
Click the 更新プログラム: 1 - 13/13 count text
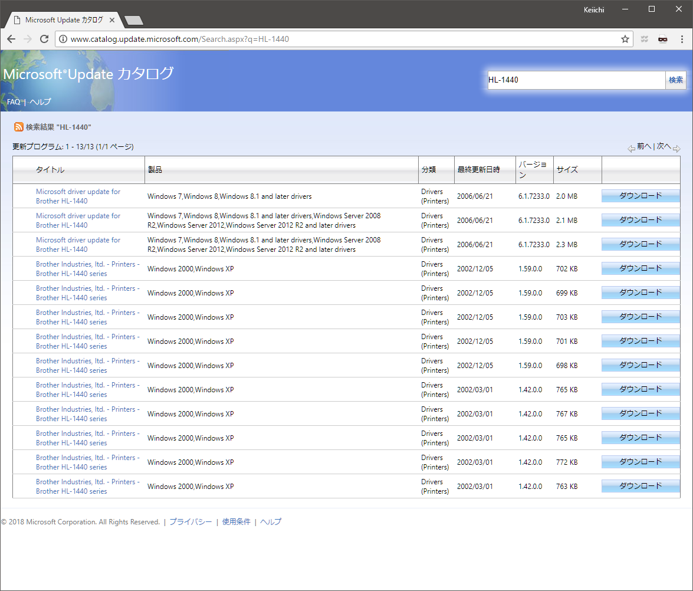[73, 147]
